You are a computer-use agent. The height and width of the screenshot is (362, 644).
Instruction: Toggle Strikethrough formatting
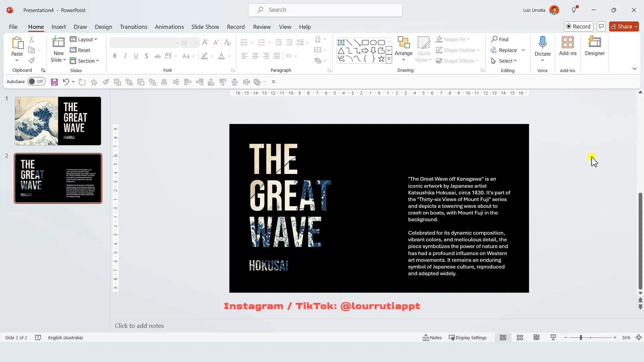tap(157, 56)
